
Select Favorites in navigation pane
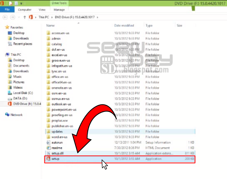point(17,27)
